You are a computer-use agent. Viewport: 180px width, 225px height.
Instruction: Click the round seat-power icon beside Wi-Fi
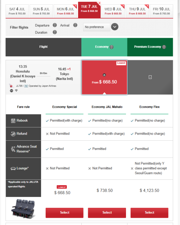(x=12, y=90)
